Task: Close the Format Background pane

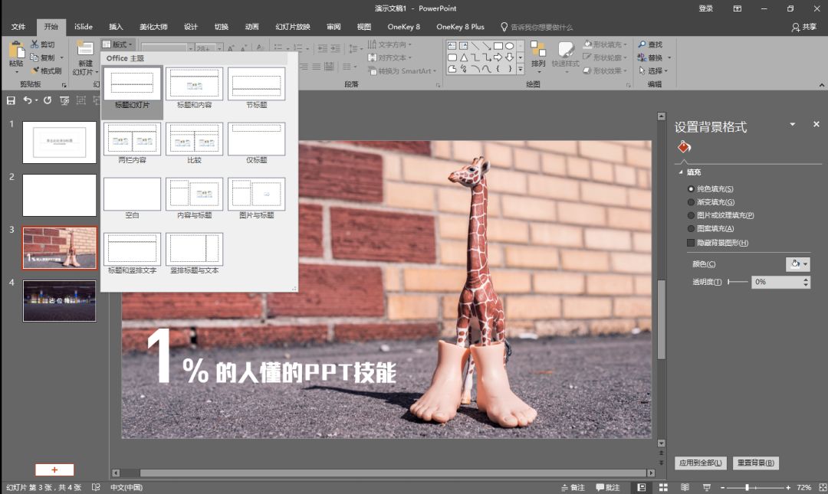Action: [x=816, y=124]
